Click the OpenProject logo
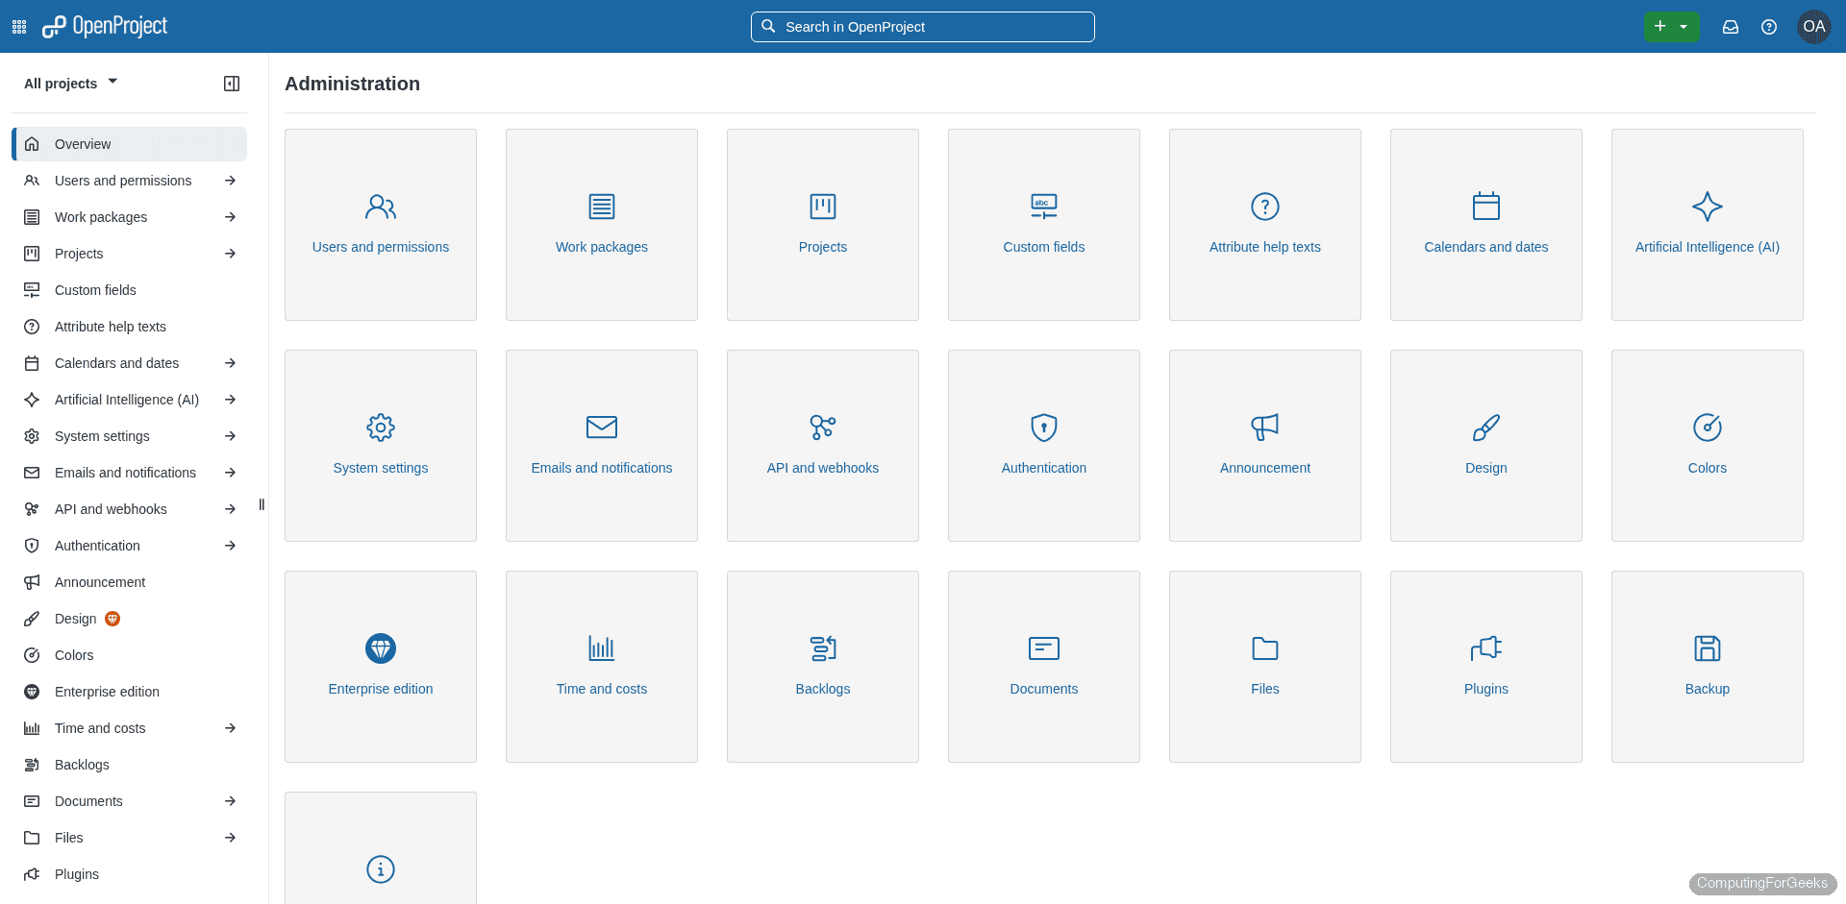The width and height of the screenshot is (1846, 904). [105, 26]
